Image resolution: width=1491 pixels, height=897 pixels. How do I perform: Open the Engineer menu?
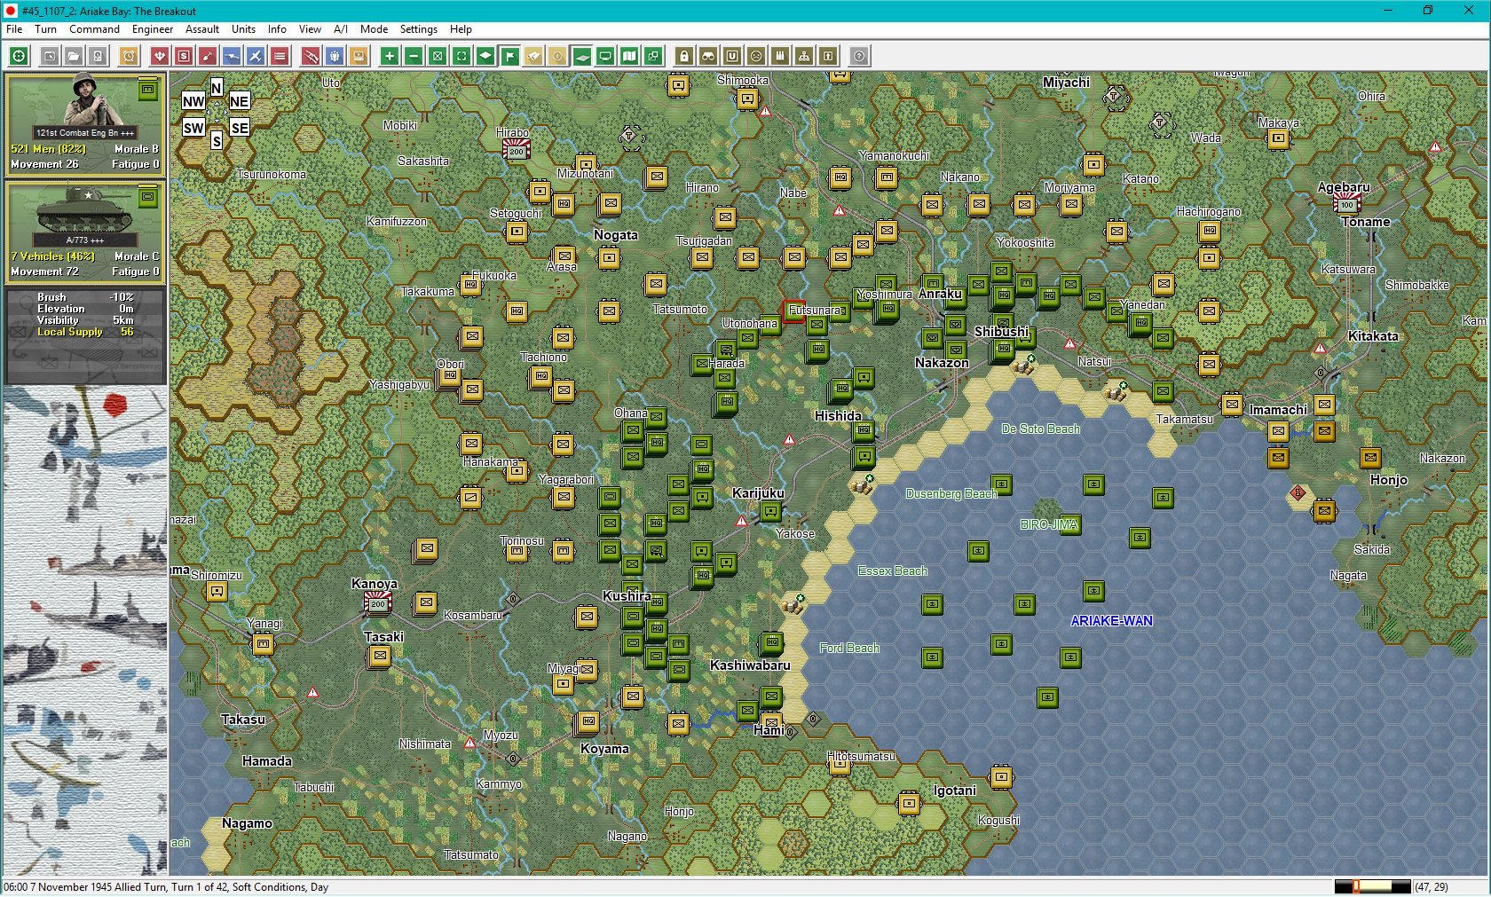[x=153, y=29]
